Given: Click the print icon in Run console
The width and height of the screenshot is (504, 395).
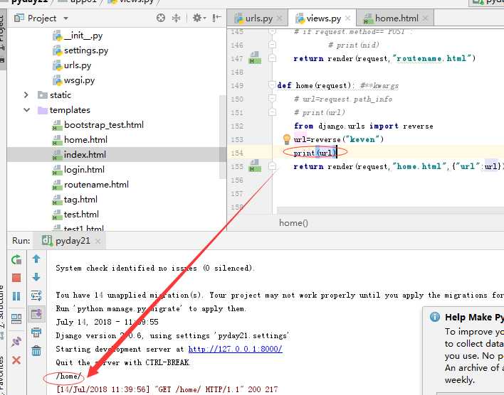Looking at the screenshot, I should click(36, 332).
